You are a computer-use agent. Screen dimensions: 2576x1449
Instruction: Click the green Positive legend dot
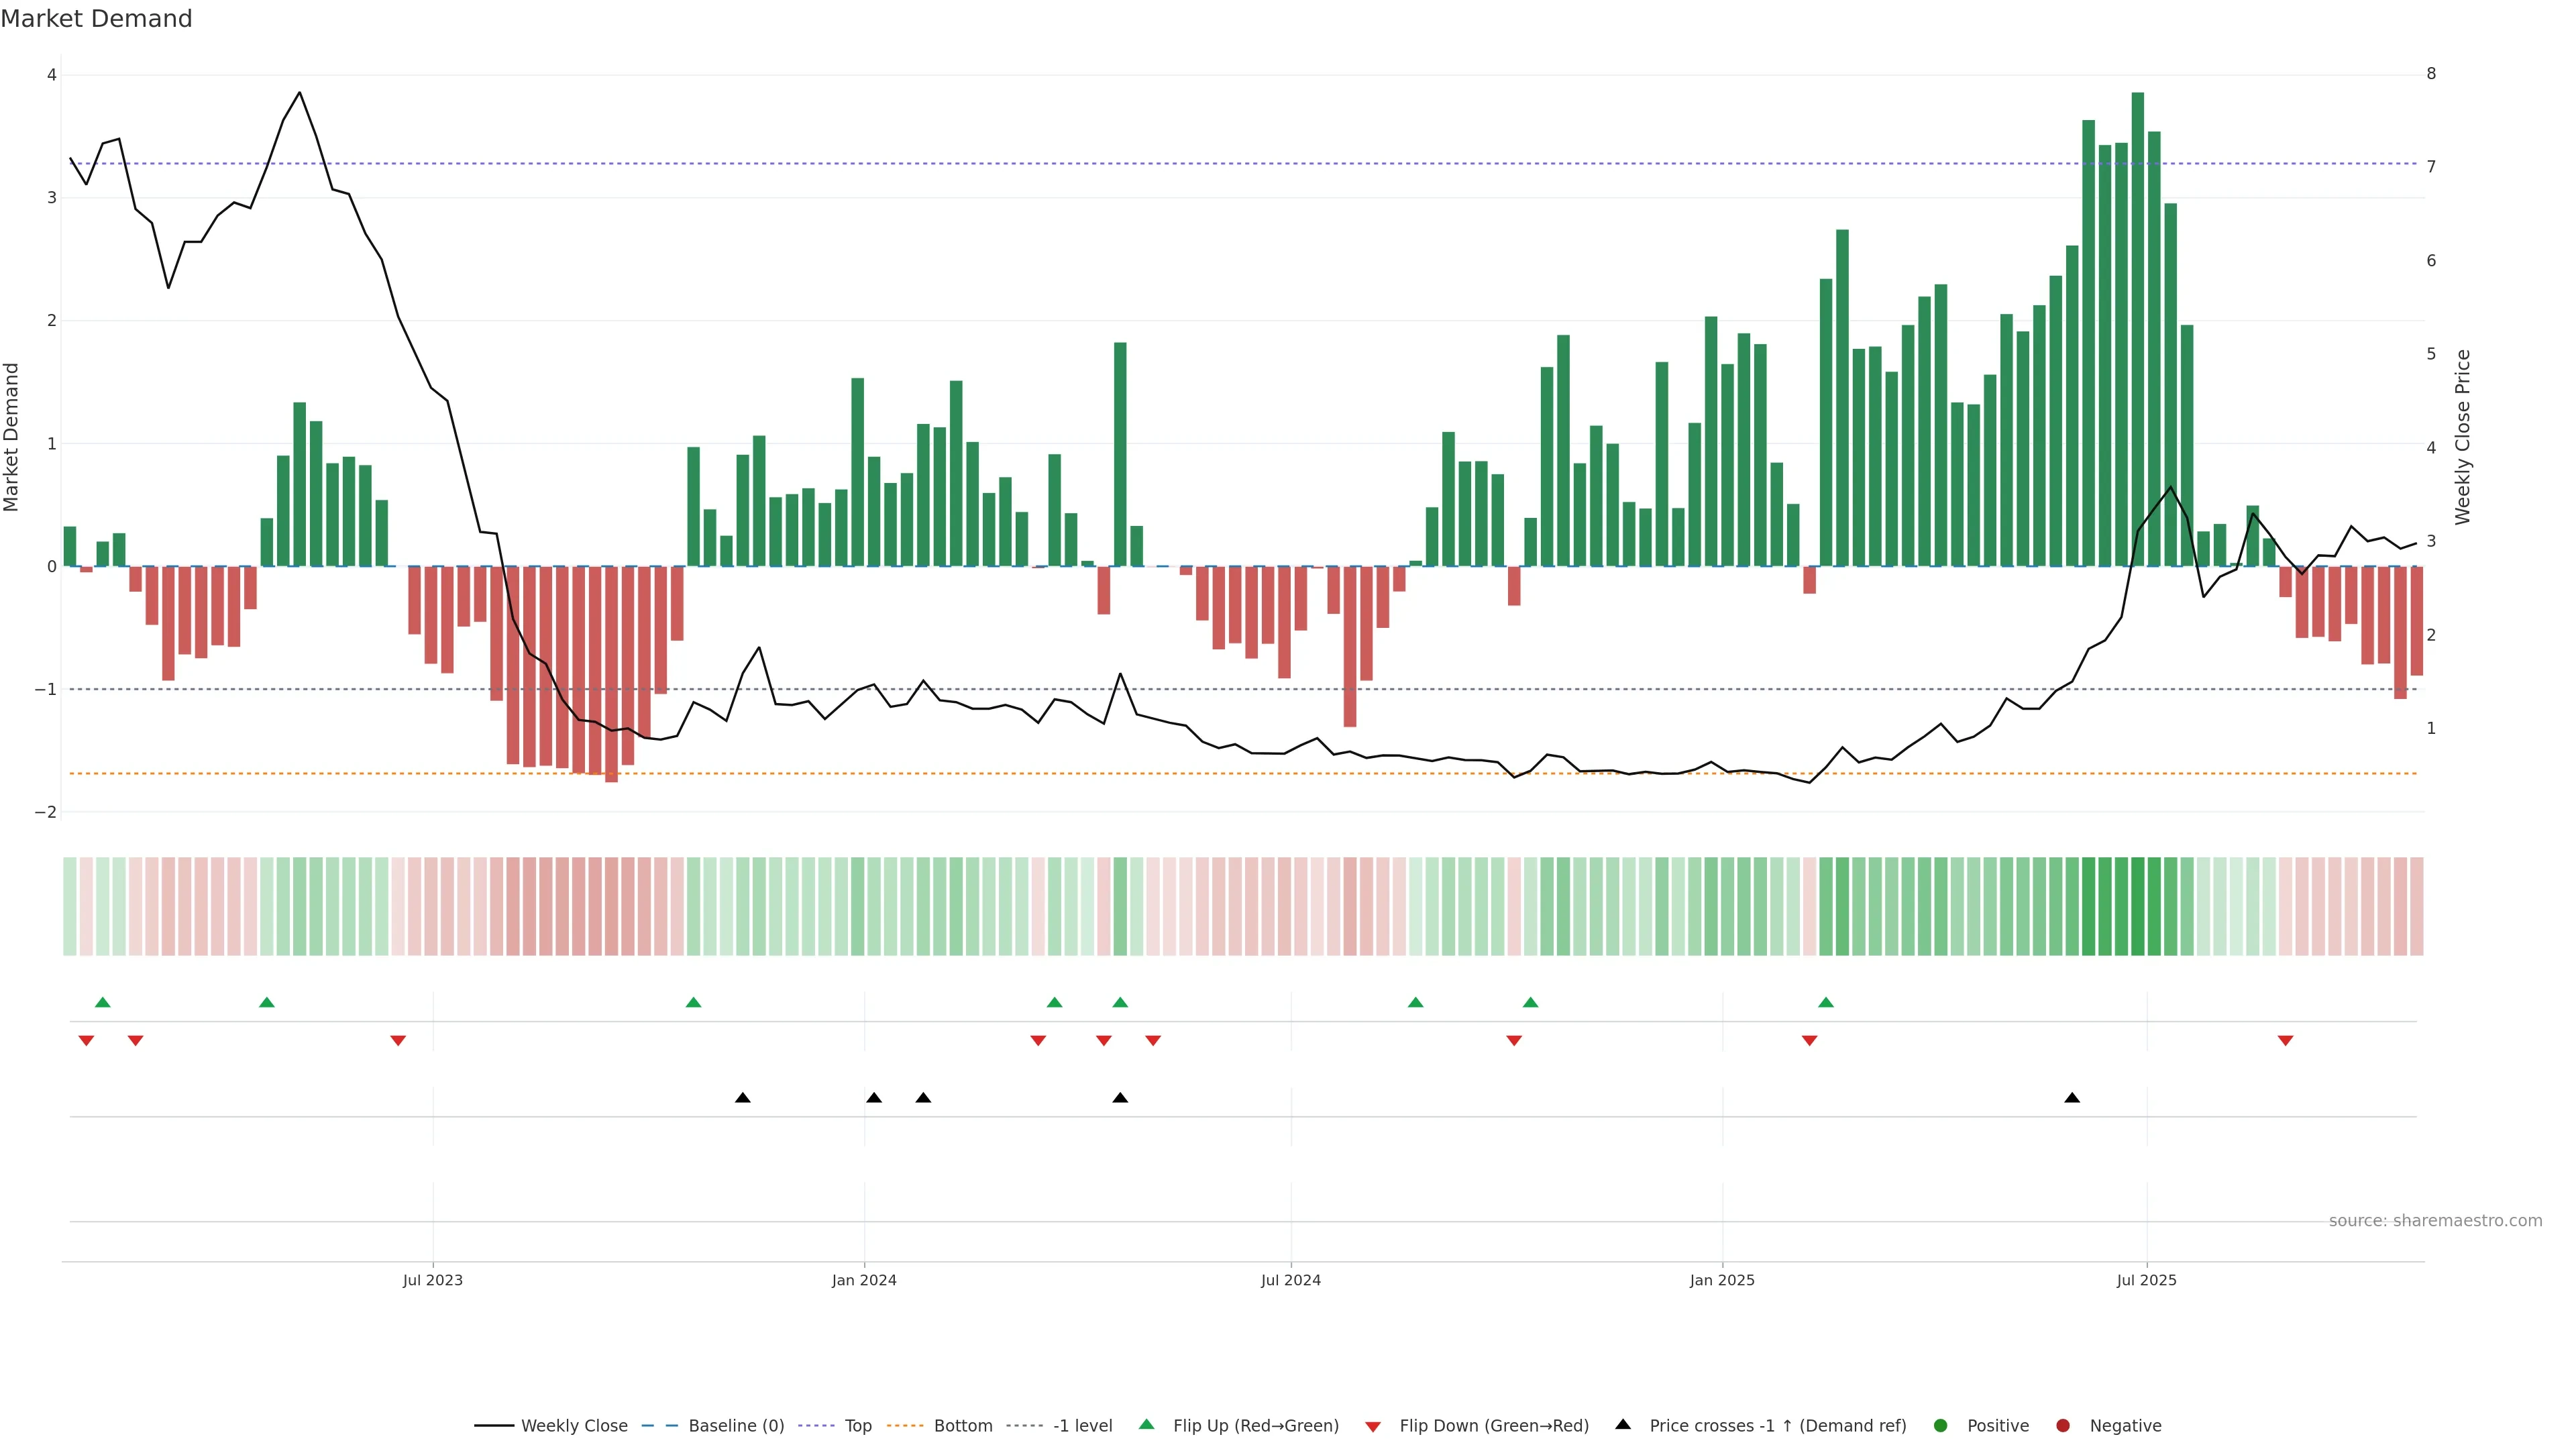pyautogui.click(x=1941, y=1425)
